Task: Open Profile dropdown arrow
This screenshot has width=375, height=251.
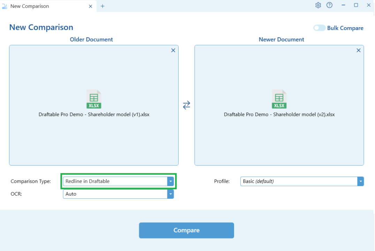Action: click(361, 181)
